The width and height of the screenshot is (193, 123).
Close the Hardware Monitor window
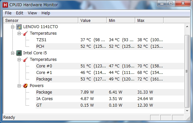coord(183,4)
